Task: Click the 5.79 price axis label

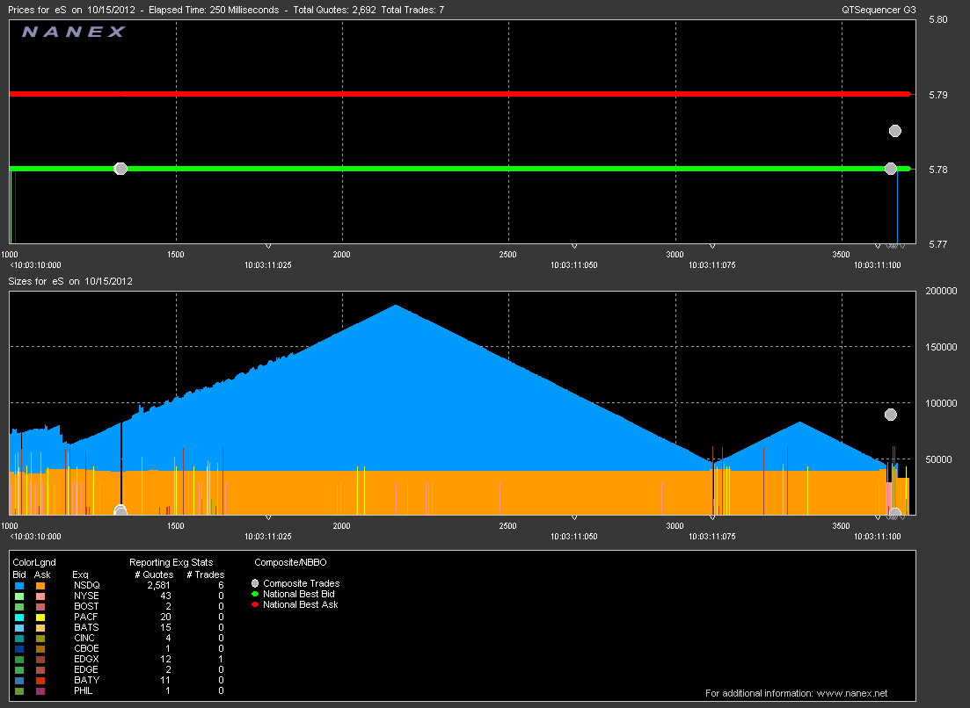Action: tap(937, 95)
